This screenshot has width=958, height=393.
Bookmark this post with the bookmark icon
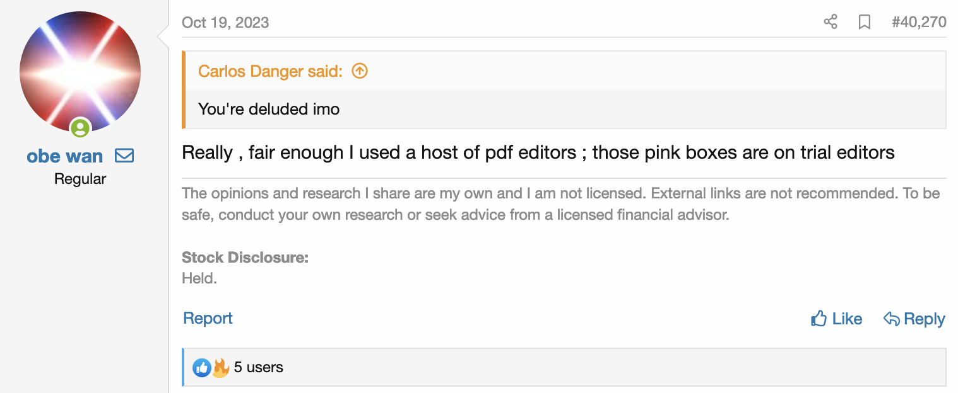pyautogui.click(x=865, y=22)
